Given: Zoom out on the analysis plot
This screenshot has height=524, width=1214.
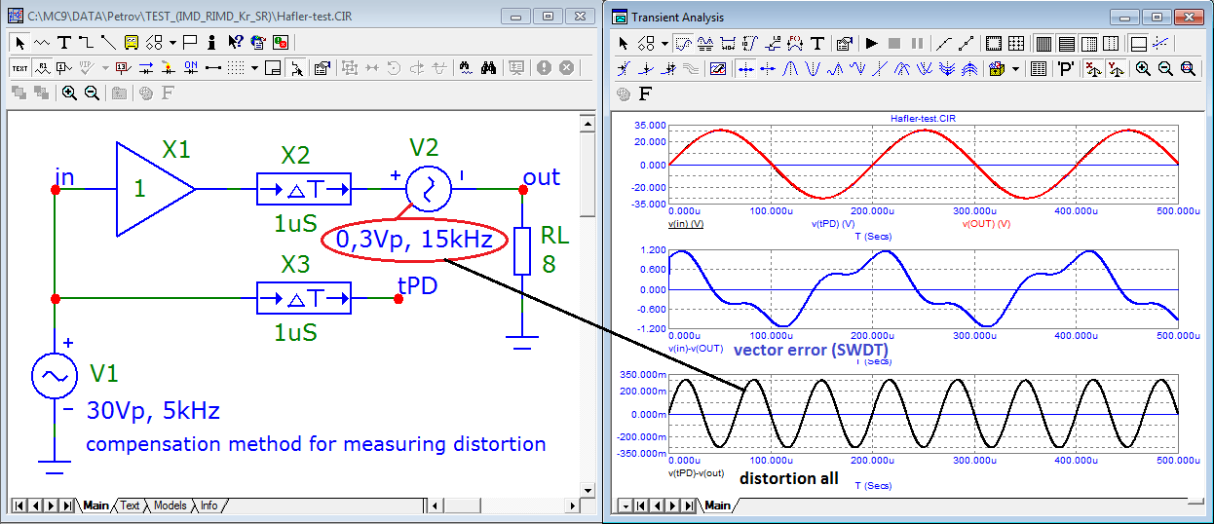Looking at the screenshot, I should point(1166,68).
